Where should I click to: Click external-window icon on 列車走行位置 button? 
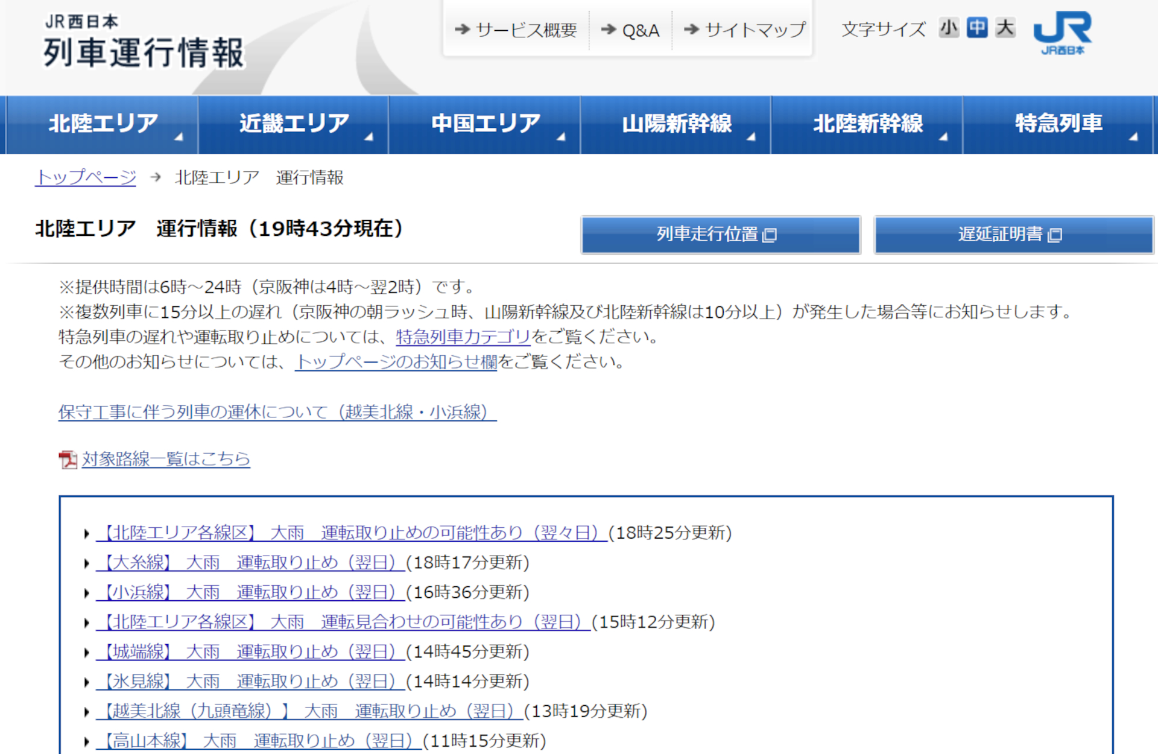[770, 235]
